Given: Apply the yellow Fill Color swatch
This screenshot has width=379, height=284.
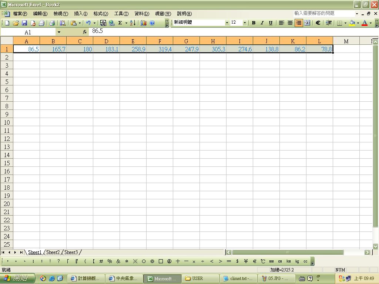Looking at the screenshot, I should pos(352,23).
